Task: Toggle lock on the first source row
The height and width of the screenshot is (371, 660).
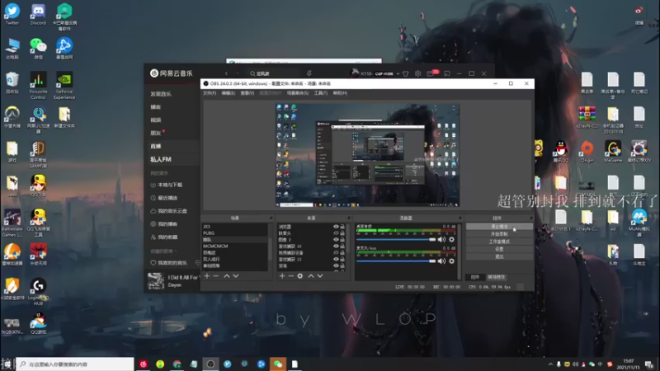Action: click(342, 227)
